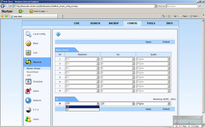Viewport: 205px width, 128px height.
Task: Expand the address bar history dropdown
Action: coord(155,6)
